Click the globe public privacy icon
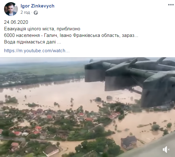This screenshot has height=157, width=175. tap(36, 13)
